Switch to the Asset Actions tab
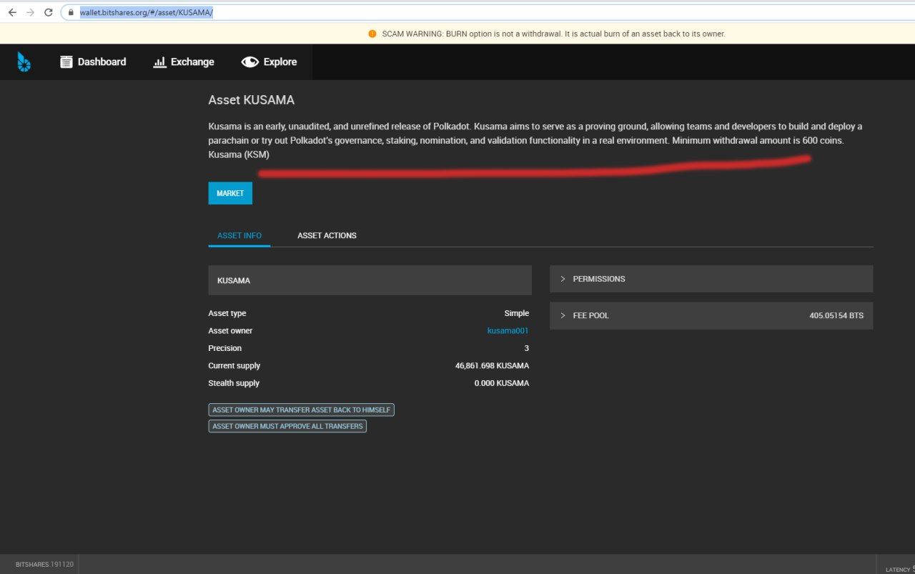915x574 pixels. tap(327, 235)
